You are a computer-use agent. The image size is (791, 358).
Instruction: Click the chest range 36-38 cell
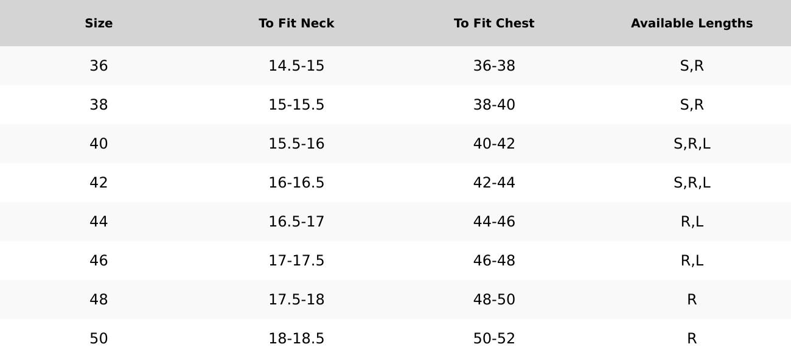coord(494,66)
